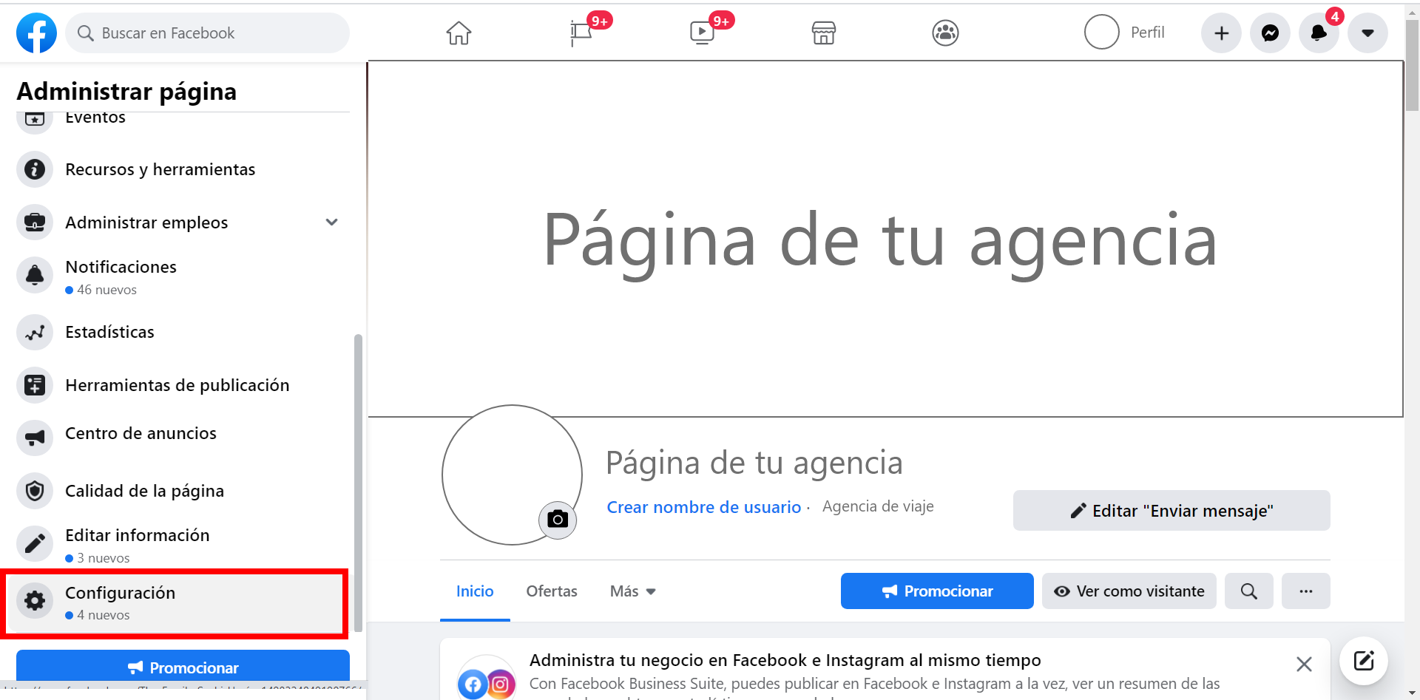
Task: Open account dropdown arrow in top bar
Action: click(1367, 33)
